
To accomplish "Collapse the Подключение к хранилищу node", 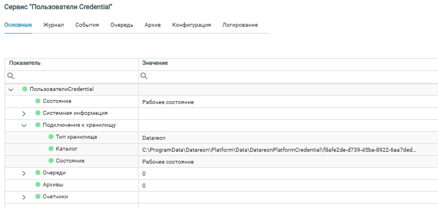I will 24,126.
